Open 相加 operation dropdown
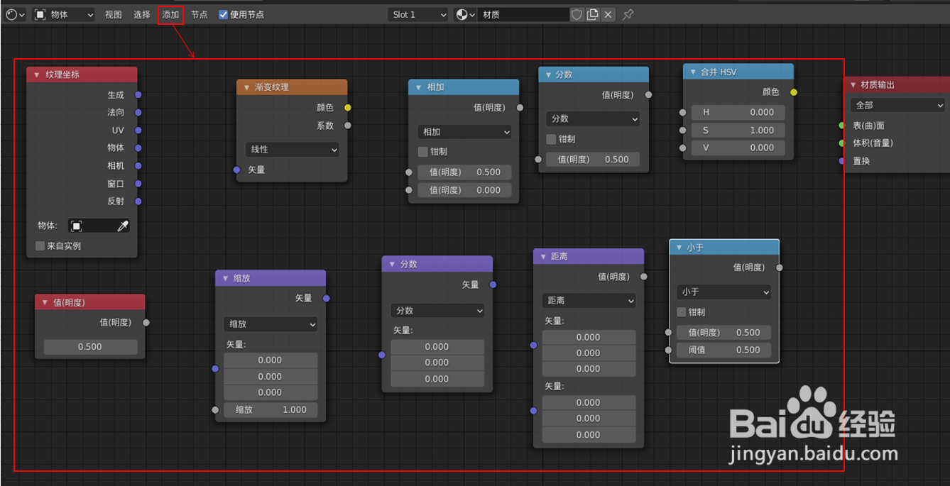The image size is (950, 486). 465,132
